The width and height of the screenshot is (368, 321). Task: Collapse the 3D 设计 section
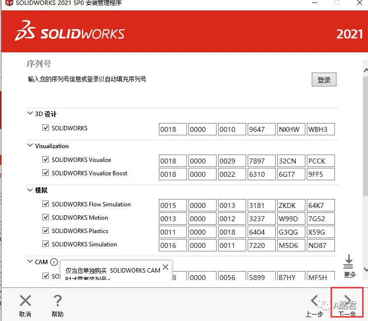pyautogui.click(x=30, y=113)
